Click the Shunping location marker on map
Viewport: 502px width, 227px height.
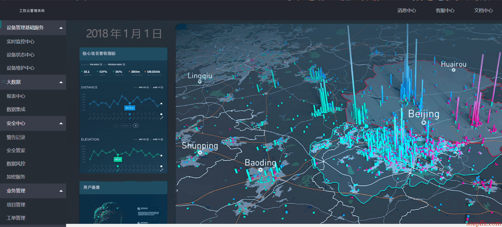200,153
